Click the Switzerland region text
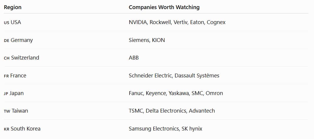The image size is (314, 139). coord(25,58)
